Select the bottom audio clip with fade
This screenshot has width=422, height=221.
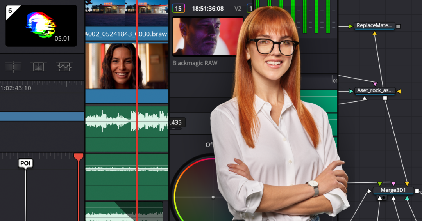tap(124, 211)
